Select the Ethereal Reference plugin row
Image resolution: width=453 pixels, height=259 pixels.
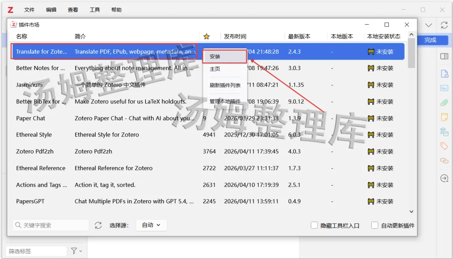(x=207, y=168)
